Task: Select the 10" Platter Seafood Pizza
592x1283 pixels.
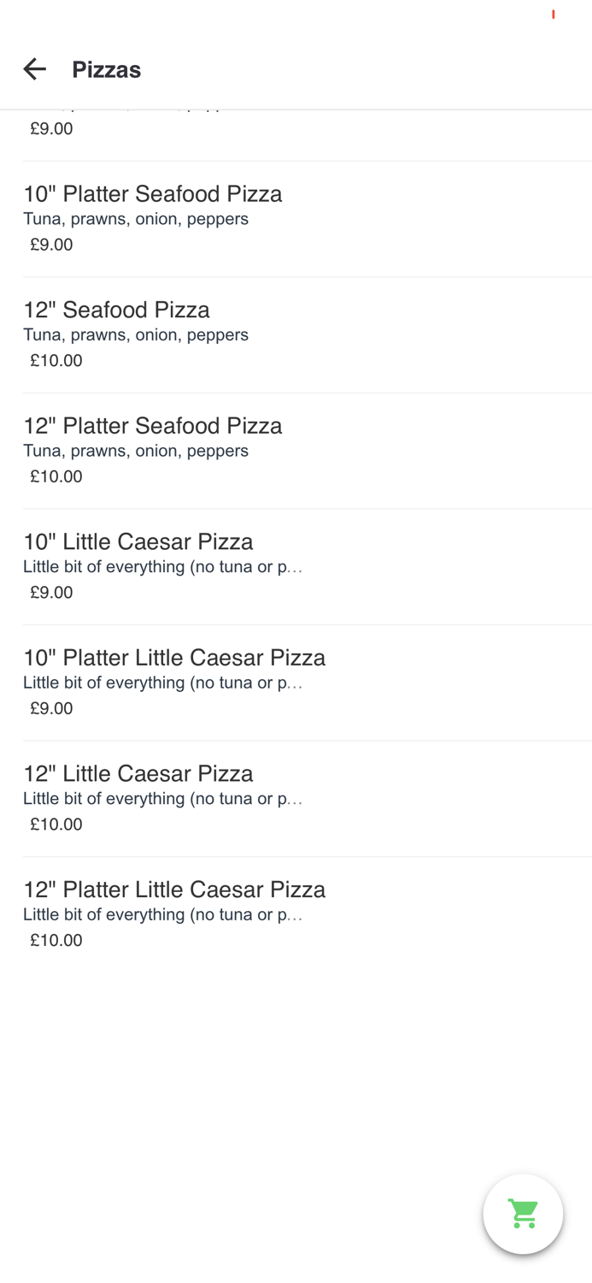Action: [153, 194]
